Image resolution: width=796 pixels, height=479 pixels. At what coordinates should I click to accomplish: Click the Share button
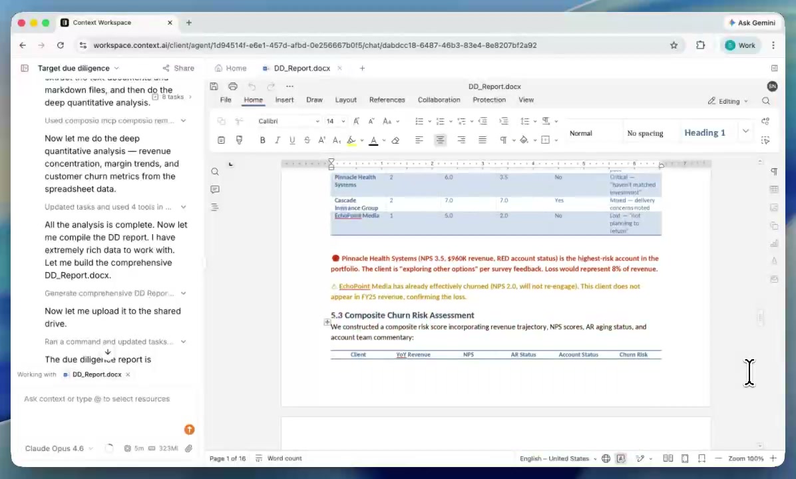tap(178, 68)
